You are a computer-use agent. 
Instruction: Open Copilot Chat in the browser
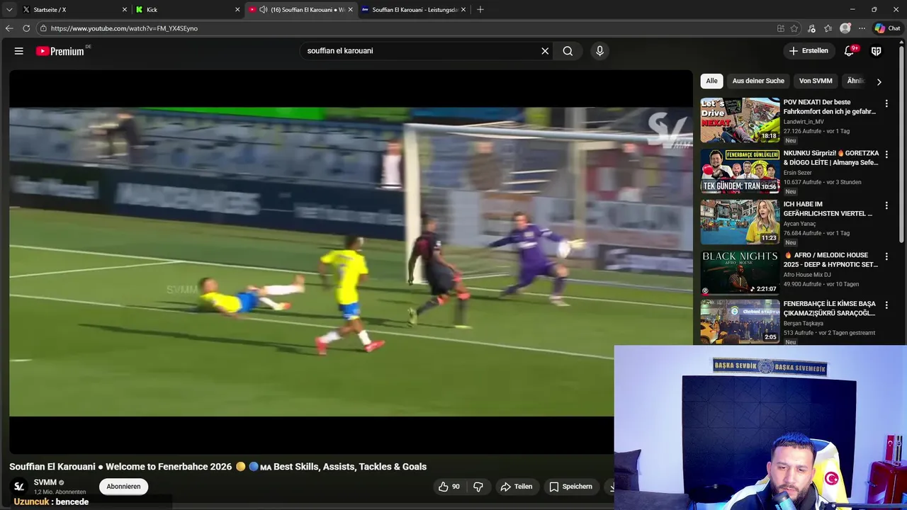pos(887,28)
